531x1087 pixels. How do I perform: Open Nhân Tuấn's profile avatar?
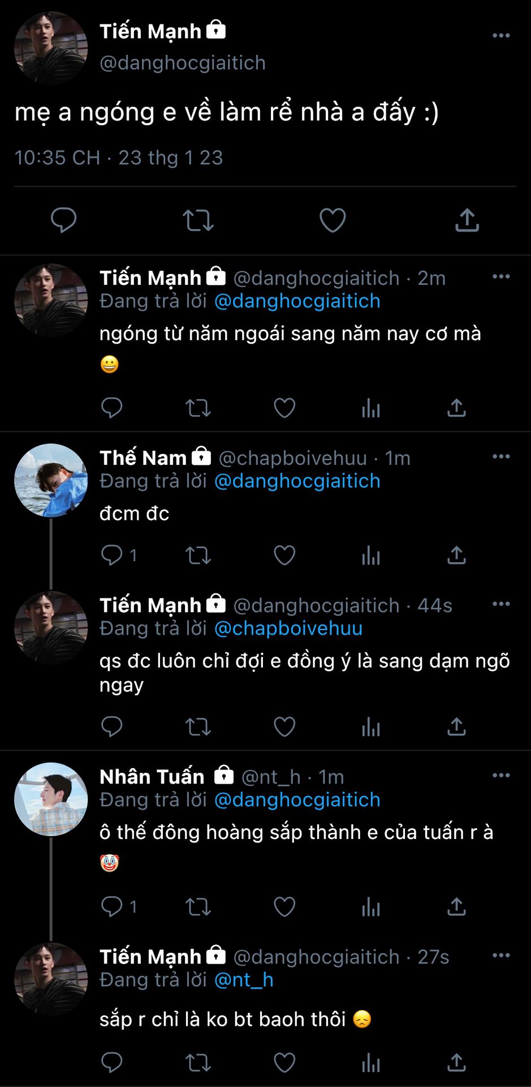pos(51,799)
